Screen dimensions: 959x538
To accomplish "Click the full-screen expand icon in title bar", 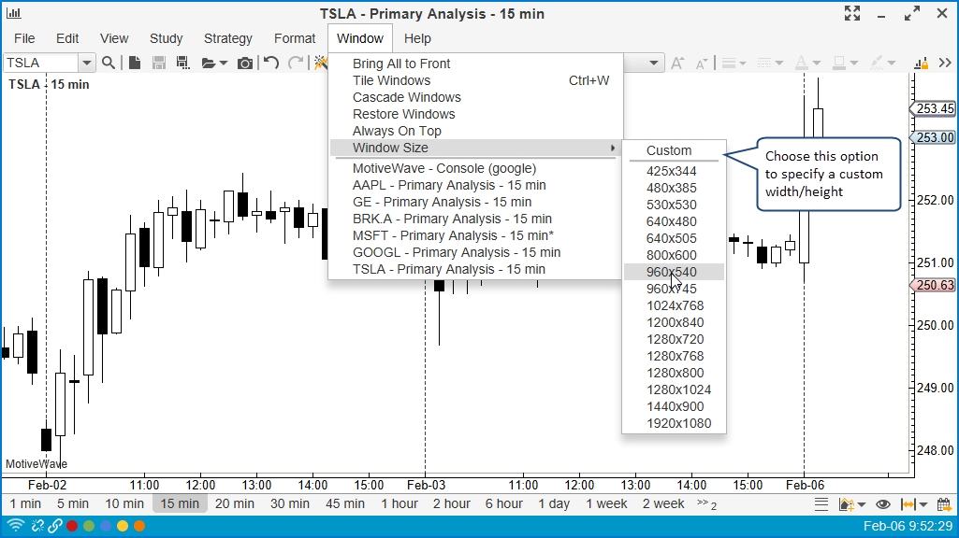I will pos(852,13).
